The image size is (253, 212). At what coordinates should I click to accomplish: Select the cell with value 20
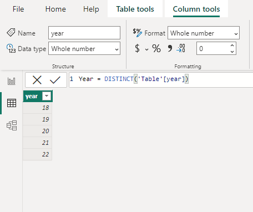pos(37,131)
